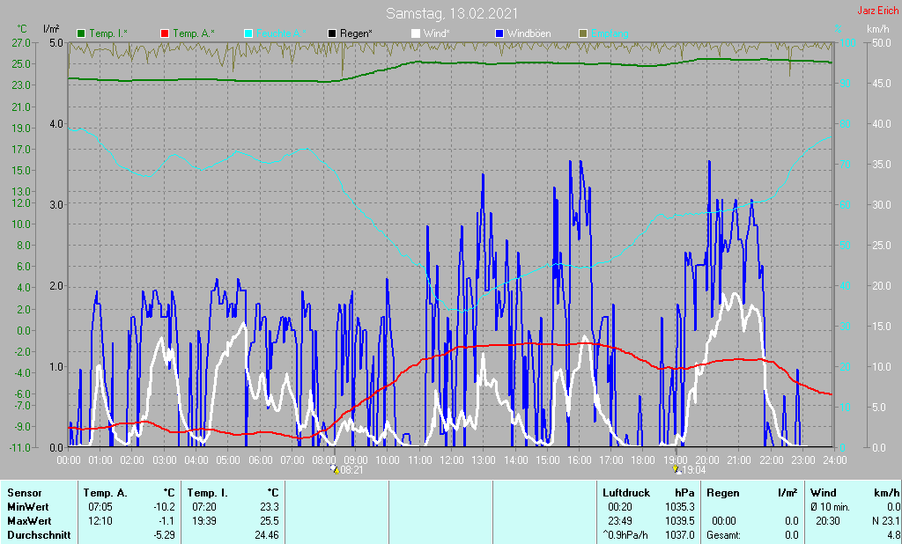Click the cyan Feuchte A. legend swatch
902x544 pixels.
pos(248,33)
